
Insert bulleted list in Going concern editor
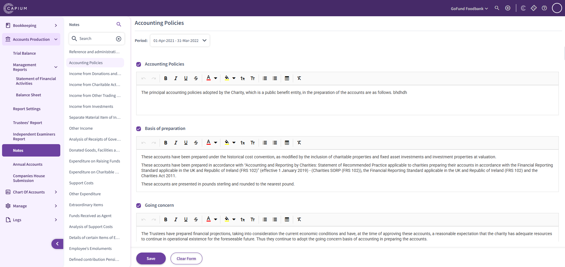click(x=275, y=219)
